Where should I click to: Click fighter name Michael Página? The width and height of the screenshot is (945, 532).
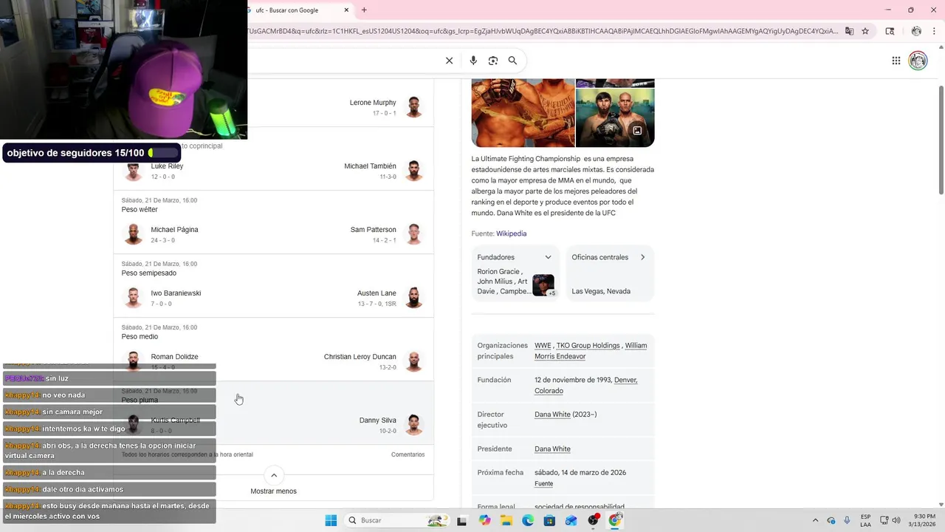(x=174, y=230)
